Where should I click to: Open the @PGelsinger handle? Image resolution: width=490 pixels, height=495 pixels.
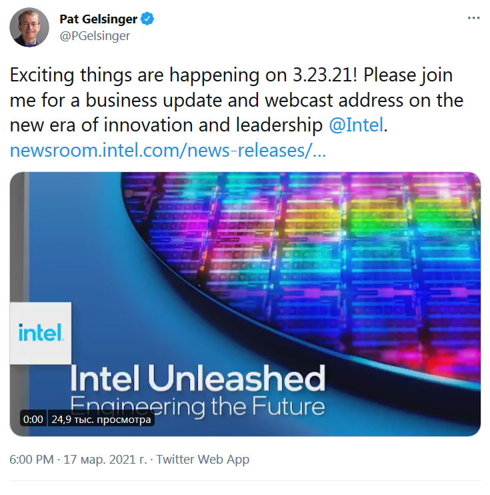[x=95, y=36]
